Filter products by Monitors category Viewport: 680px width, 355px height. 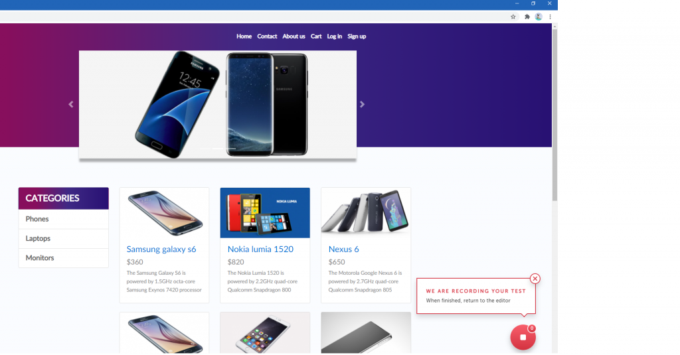[x=63, y=258]
